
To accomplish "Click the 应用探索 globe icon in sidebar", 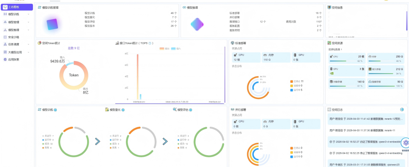I will click(x=5, y=60).
